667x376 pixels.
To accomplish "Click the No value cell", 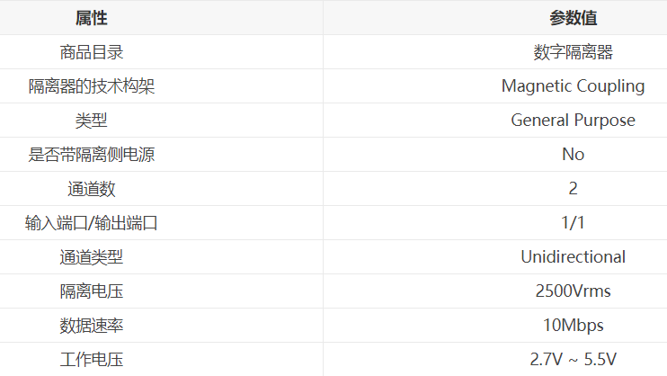I will coord(573,155).
